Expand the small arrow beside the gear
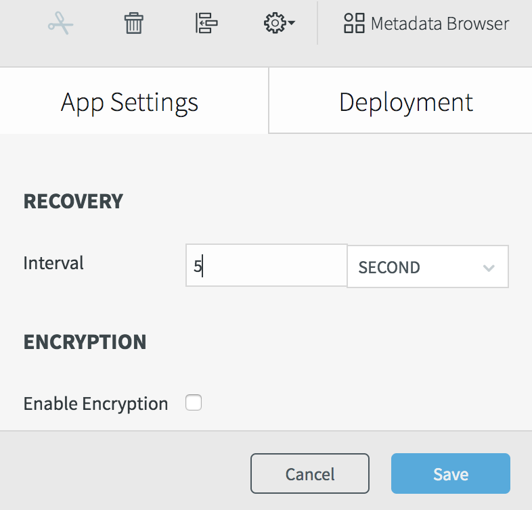 pos(291,24)
